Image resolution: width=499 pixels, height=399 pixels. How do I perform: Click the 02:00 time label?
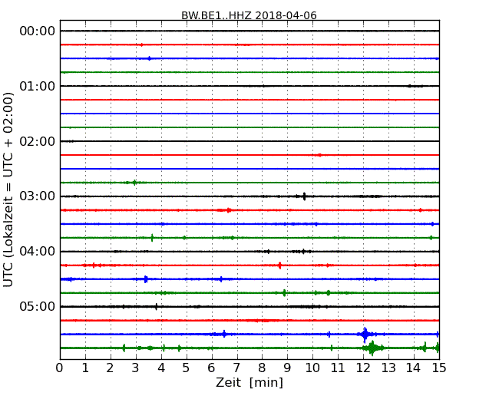38,141
